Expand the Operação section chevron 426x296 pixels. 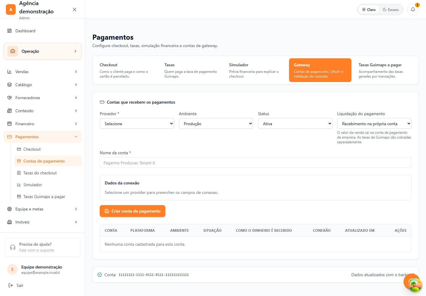point(75,51)
